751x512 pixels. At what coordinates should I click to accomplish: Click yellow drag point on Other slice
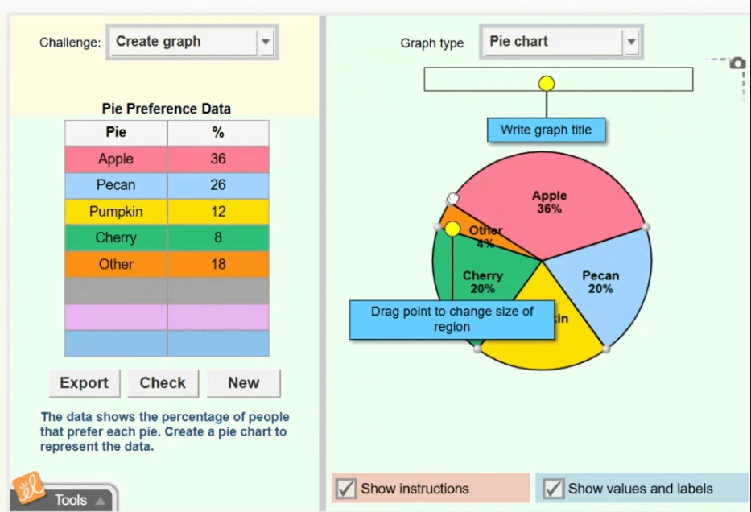[x=452, y=229]
